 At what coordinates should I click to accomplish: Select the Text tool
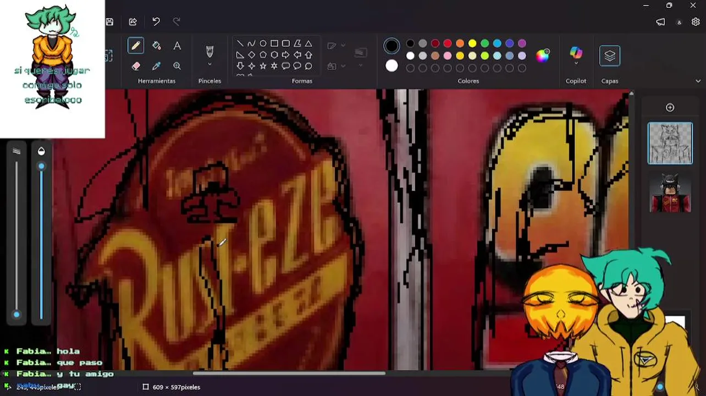coord(177,46)
